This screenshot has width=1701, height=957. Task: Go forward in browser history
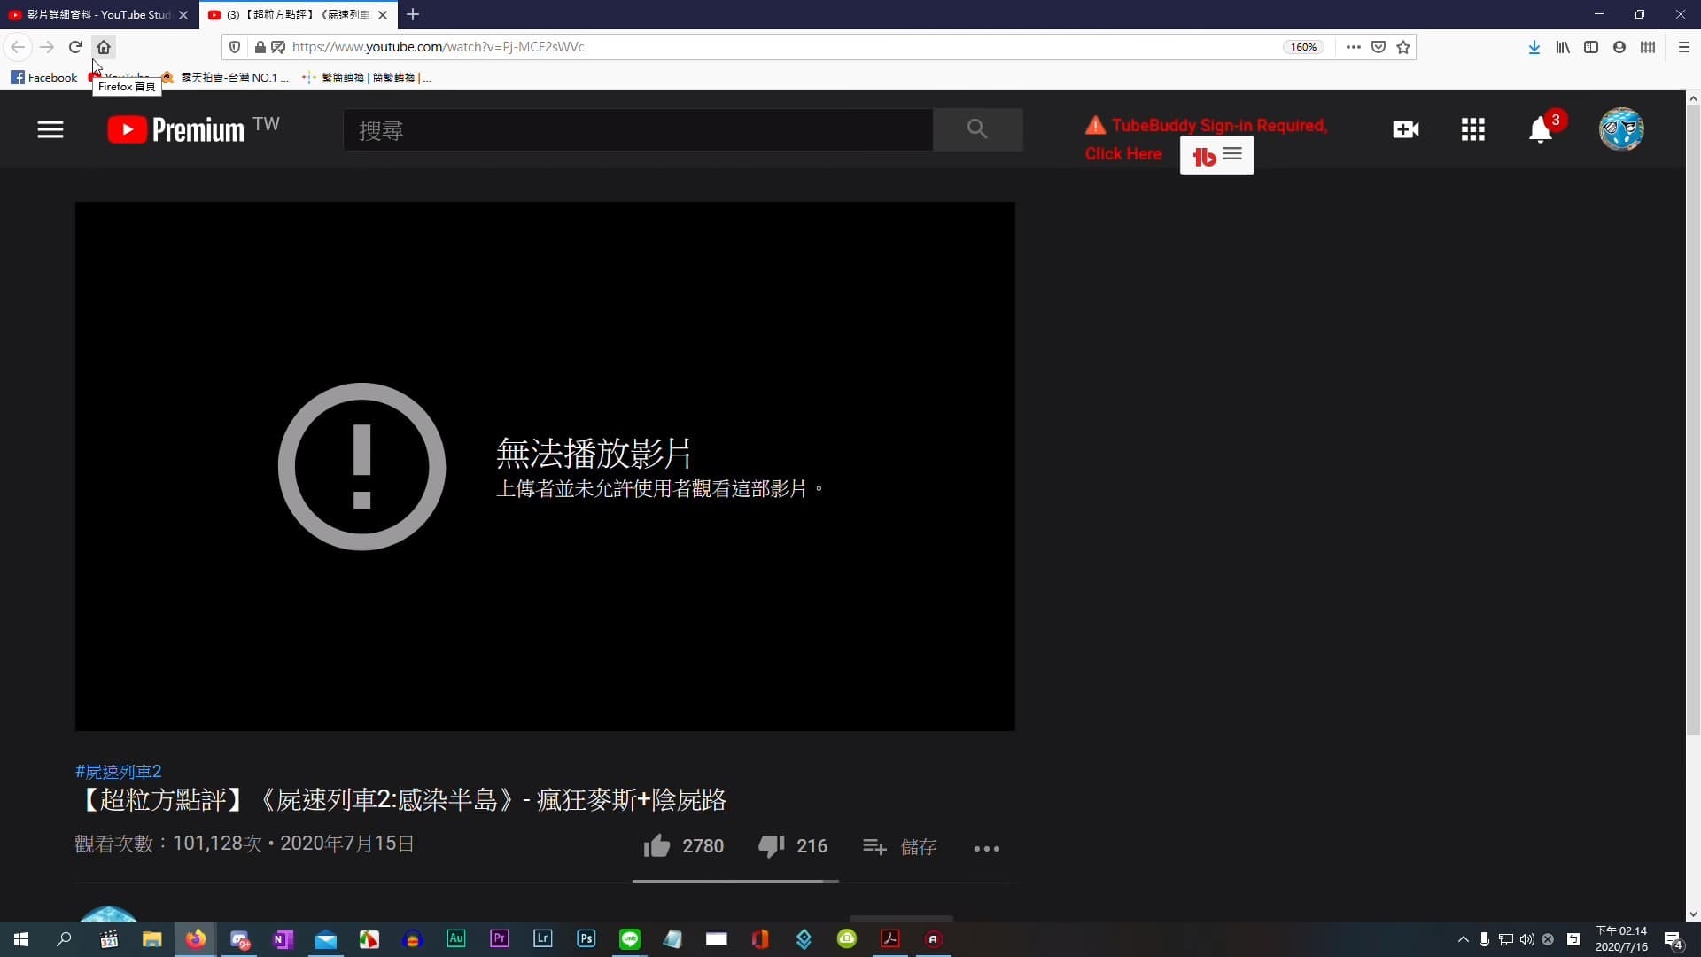[47, 47]
